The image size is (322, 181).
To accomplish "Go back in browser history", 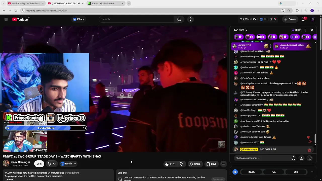I will (x=4, y=11).
